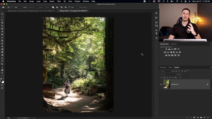Add an Invert adjustment
This screenshot has width=212, height=119.
[166, 55]
